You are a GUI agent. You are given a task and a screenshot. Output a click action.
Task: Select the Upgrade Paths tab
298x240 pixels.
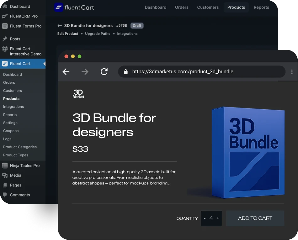98,34
